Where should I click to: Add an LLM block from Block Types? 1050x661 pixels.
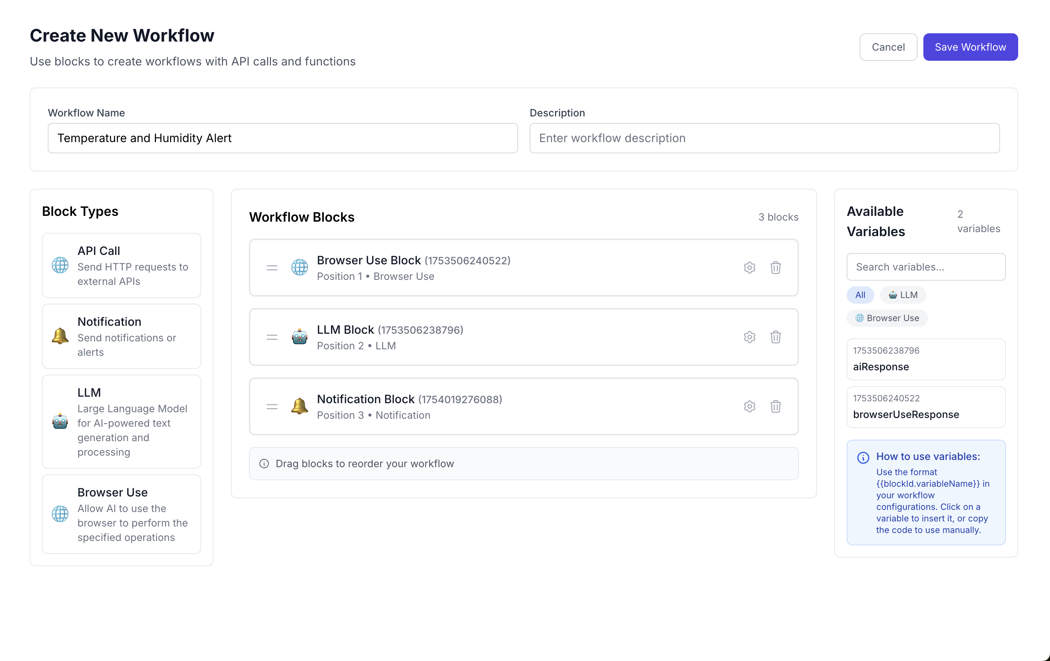pos(121,422)
